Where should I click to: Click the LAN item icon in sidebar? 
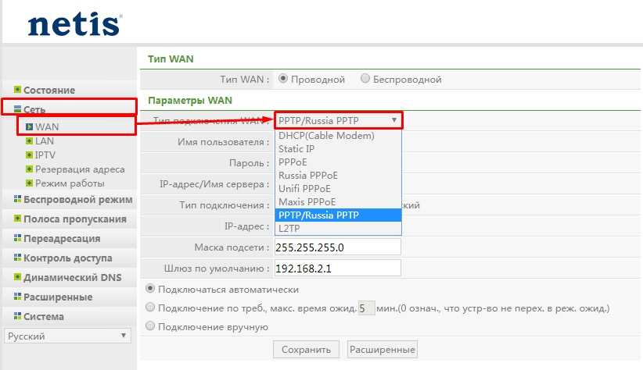[29, 141]
